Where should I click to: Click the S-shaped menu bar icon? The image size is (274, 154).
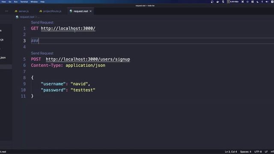[223, 2]
